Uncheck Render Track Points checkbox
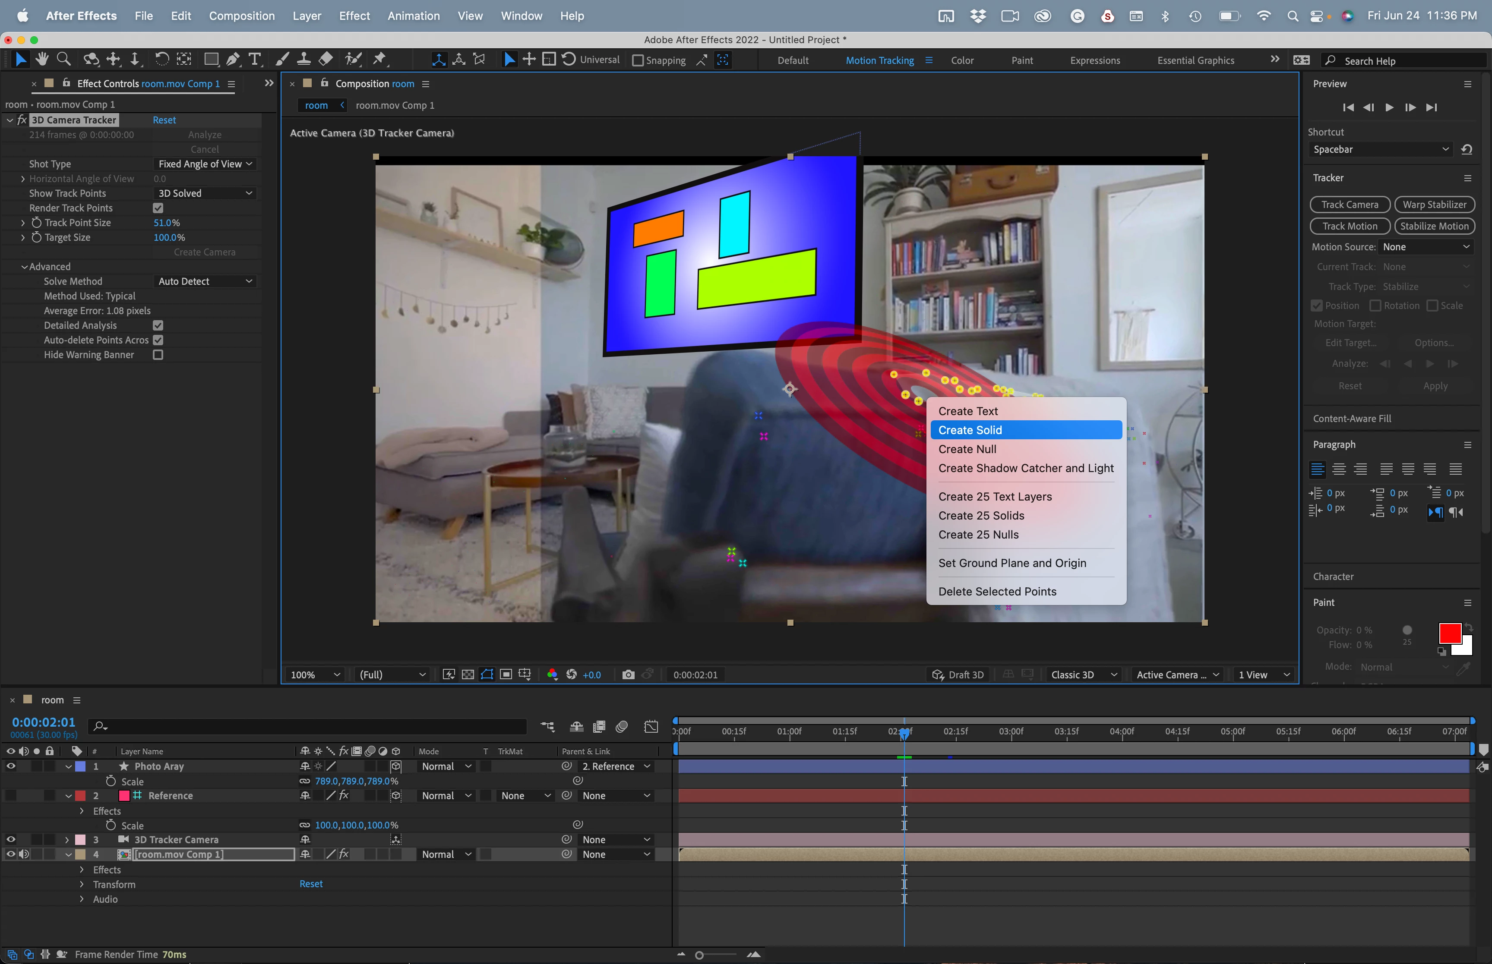 pyautogui.click(x=158, y=208)
